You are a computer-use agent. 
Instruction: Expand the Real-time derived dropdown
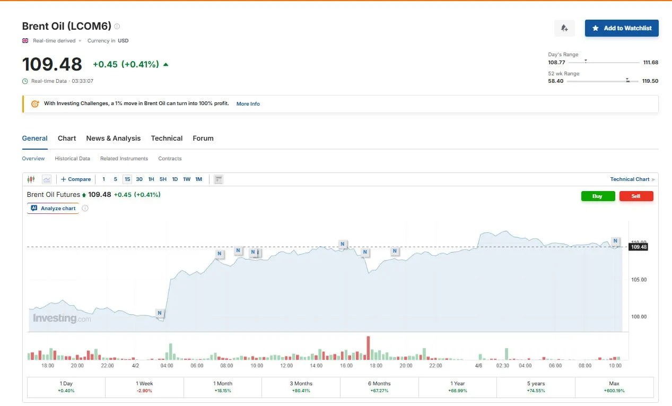80,41
